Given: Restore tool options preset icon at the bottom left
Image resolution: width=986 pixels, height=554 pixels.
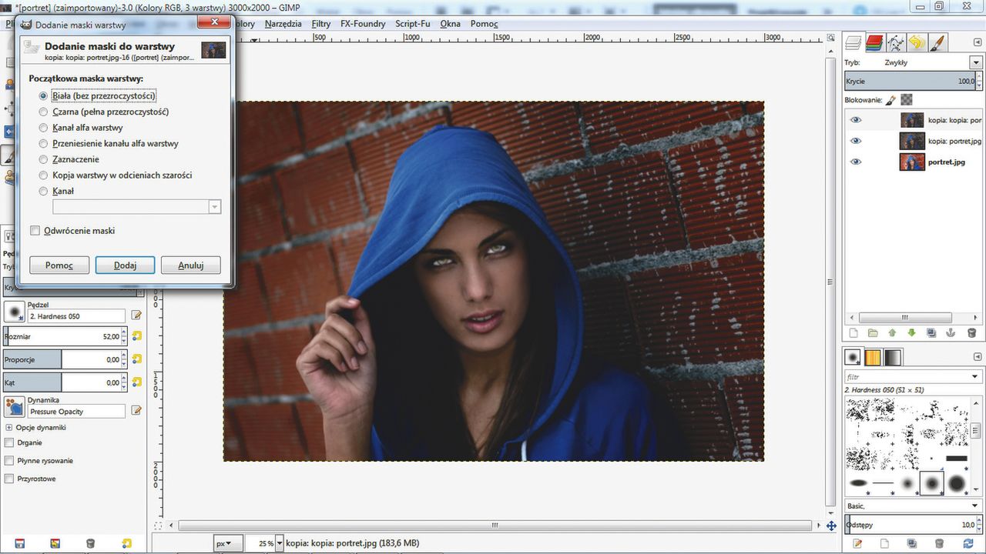Looking at the screenshot, I should click(55, 543).
